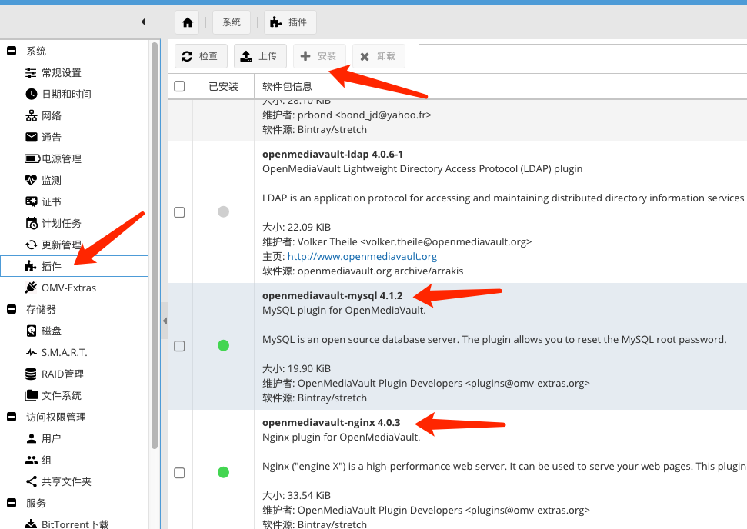Collapse the 系统 tree group

(12, 51)
